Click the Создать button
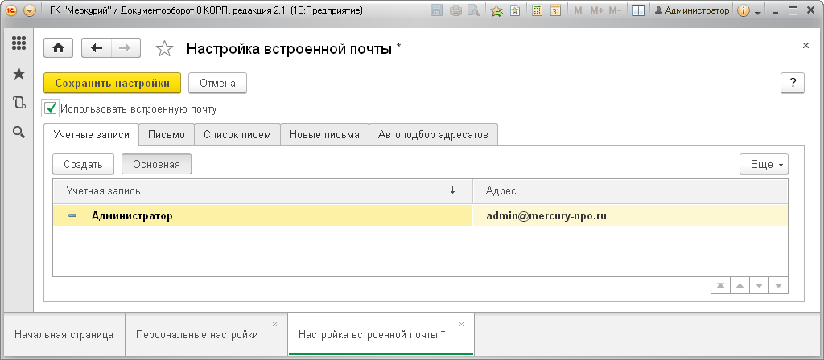Screen dimensions: 824x360 coord(83,164)
